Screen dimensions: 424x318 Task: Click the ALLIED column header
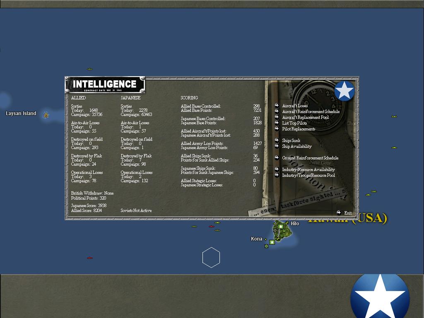[78, 98]
